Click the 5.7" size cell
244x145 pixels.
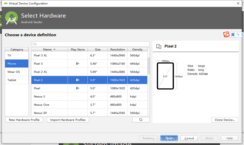click(97, 113)
